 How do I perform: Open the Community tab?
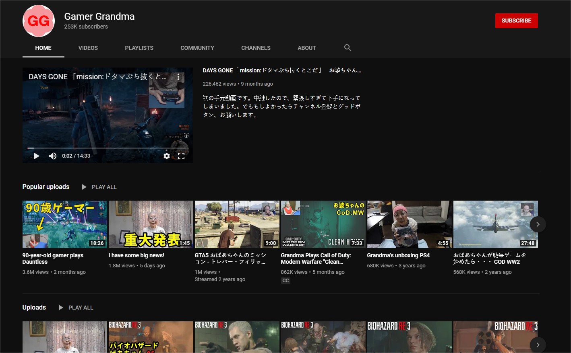(197, 48)
